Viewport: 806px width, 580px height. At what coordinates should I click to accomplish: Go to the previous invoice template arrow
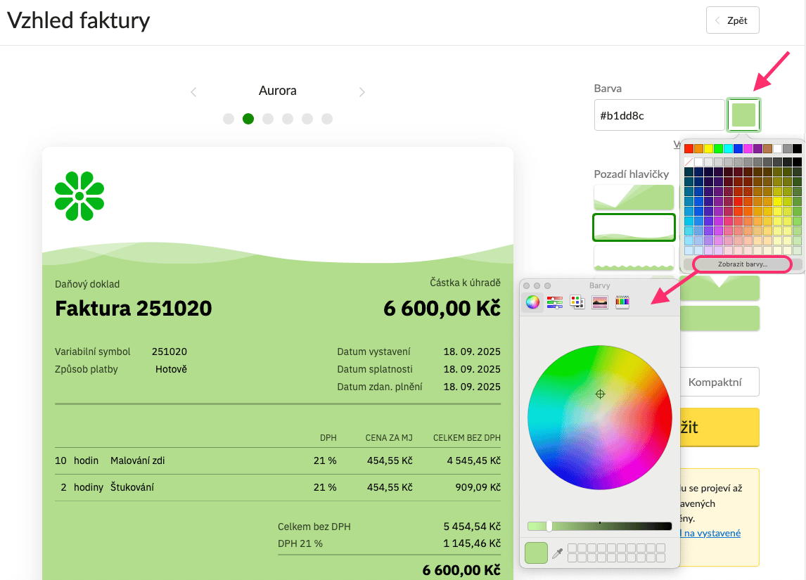pos(194,91)
